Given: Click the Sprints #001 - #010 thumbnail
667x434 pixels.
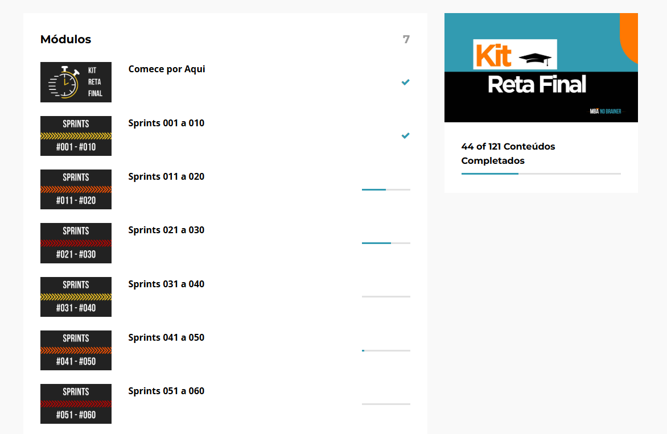Looking at the screenshot, I should 76,136.
